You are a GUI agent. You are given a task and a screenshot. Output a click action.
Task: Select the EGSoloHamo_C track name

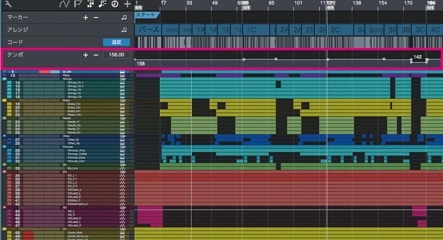tap(78, 204)
